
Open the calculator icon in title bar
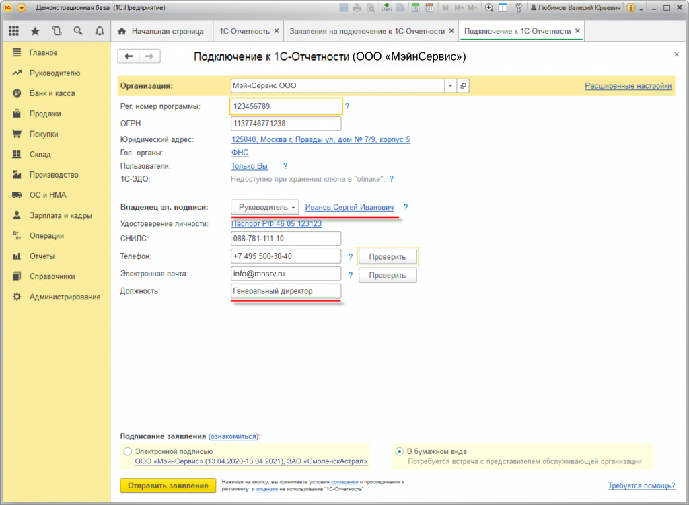[415, 8]
